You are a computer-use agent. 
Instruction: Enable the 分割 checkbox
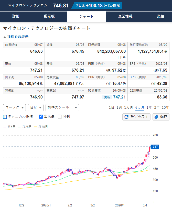tap(60, 117)
